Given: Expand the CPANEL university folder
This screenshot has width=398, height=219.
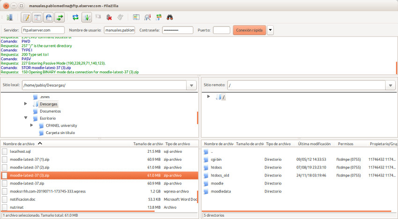Looking at the screenshot, I should click(x=31, y=125).
